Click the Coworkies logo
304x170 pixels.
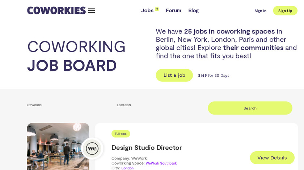tap(56, 10)
